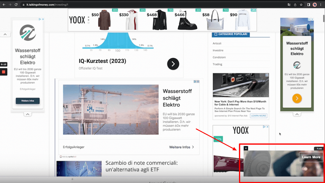
Task: Collapse the right ad using bottom chevron
Action: click(x=297, y=114)
